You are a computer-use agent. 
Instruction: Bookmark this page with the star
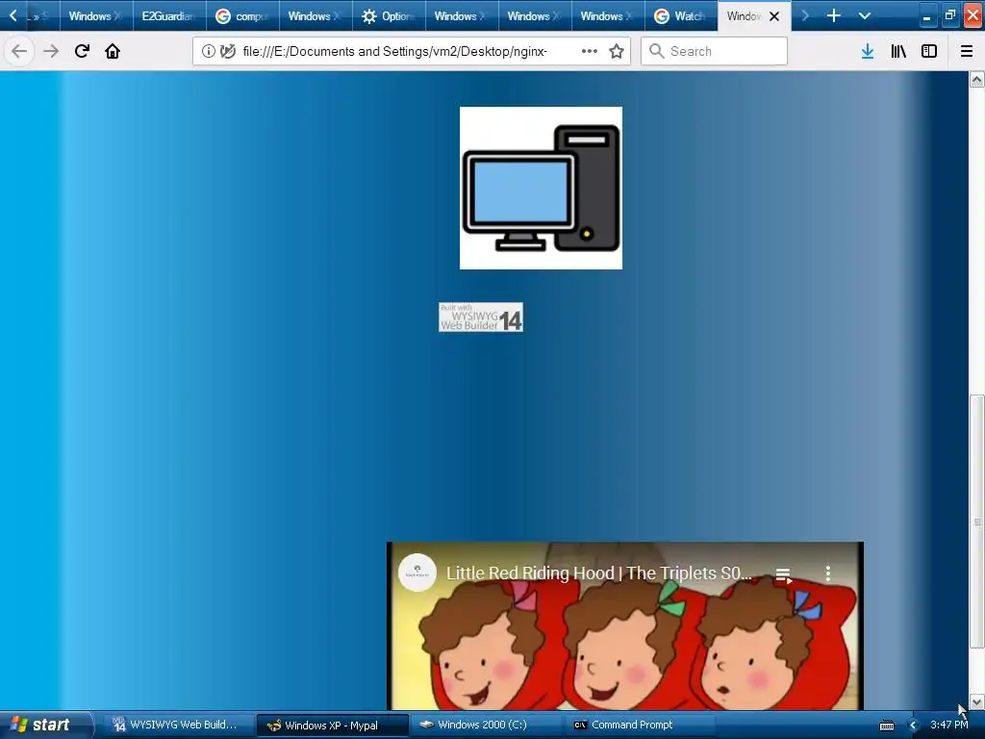617,51
